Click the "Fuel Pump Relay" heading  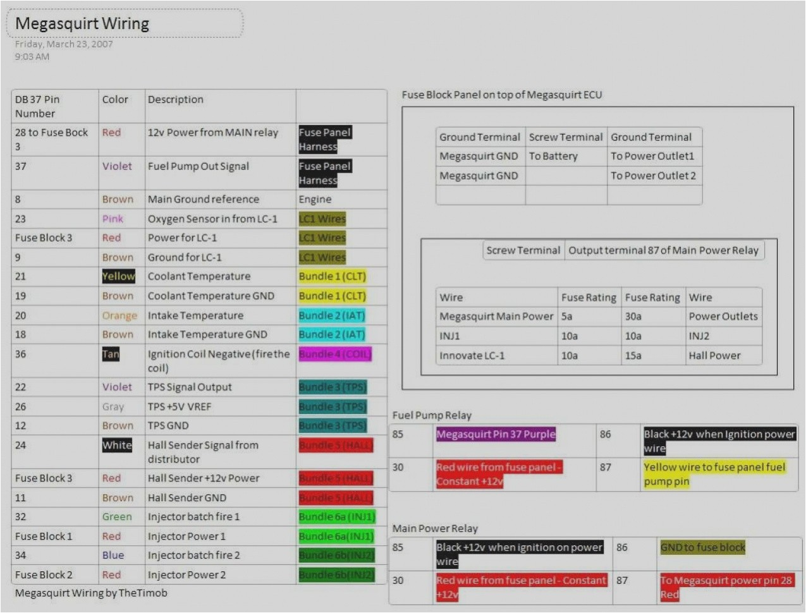click(x=432, y=415)
